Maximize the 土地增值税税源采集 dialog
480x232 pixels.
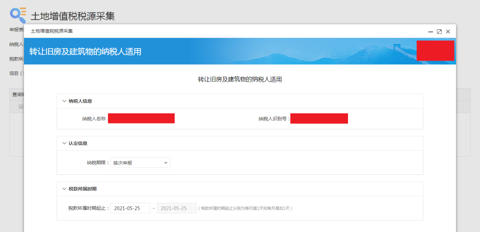point(439,31)
